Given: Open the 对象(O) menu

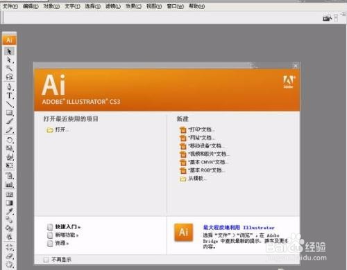Looking at the screenshot, I should tap(51, 6).
